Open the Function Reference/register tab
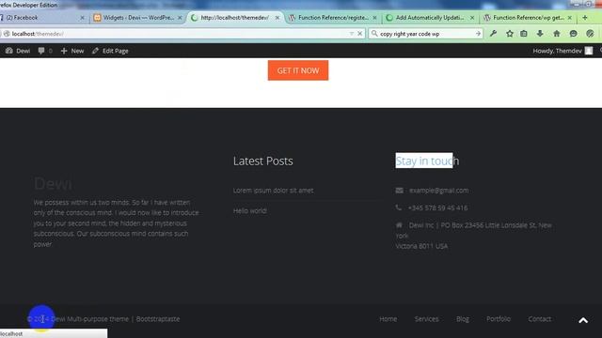The height and width of the screenshot is (338, 602). (x=333, y=18)
